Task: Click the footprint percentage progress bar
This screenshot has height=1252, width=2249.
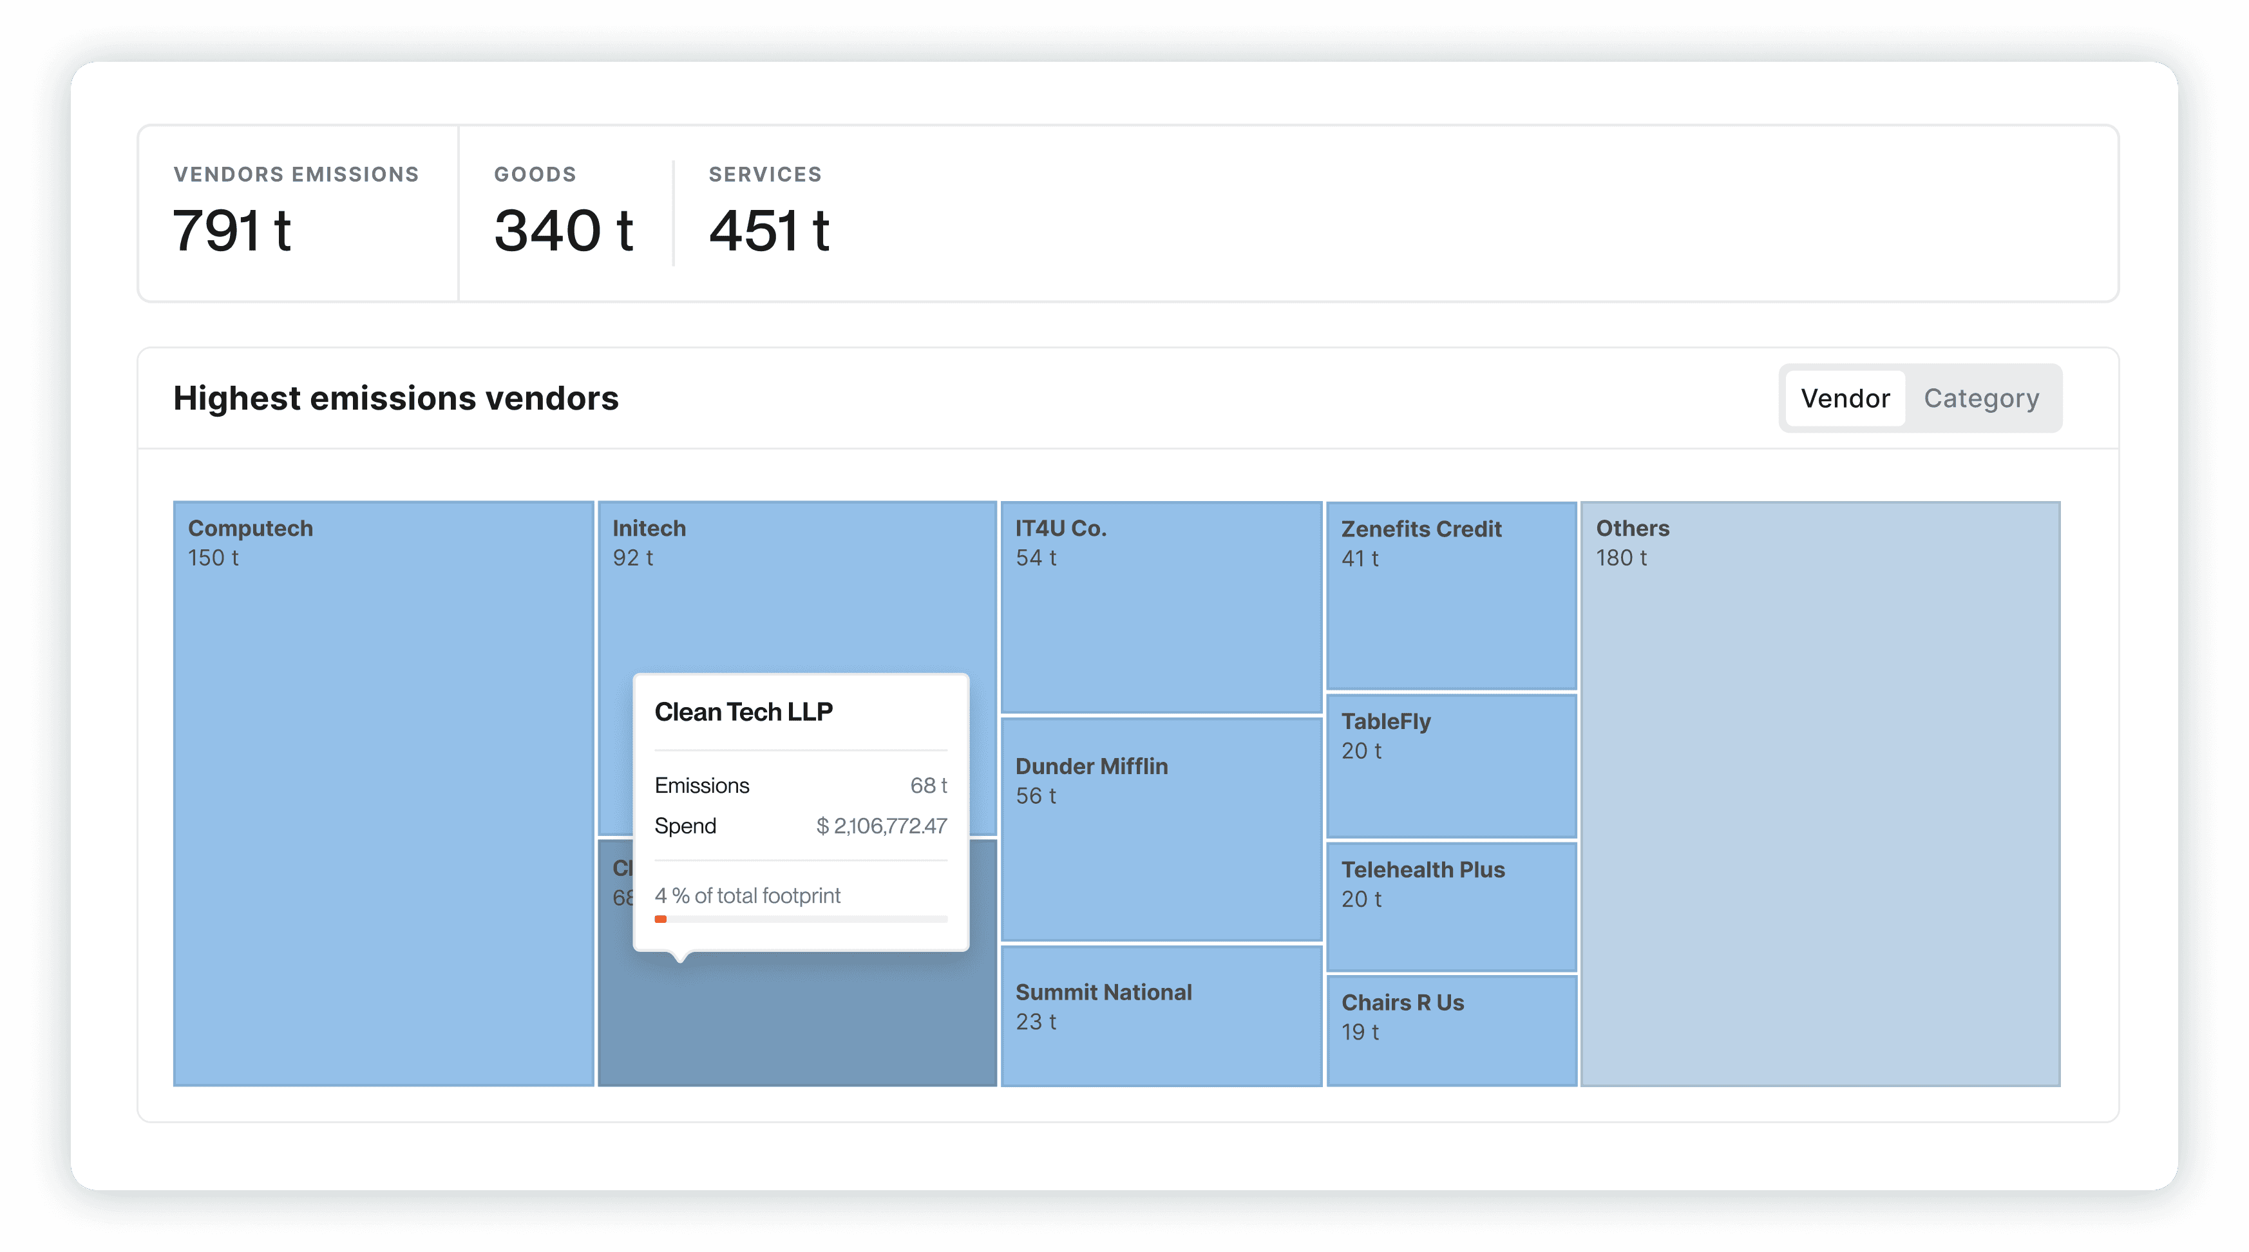Action: [800, 918]
